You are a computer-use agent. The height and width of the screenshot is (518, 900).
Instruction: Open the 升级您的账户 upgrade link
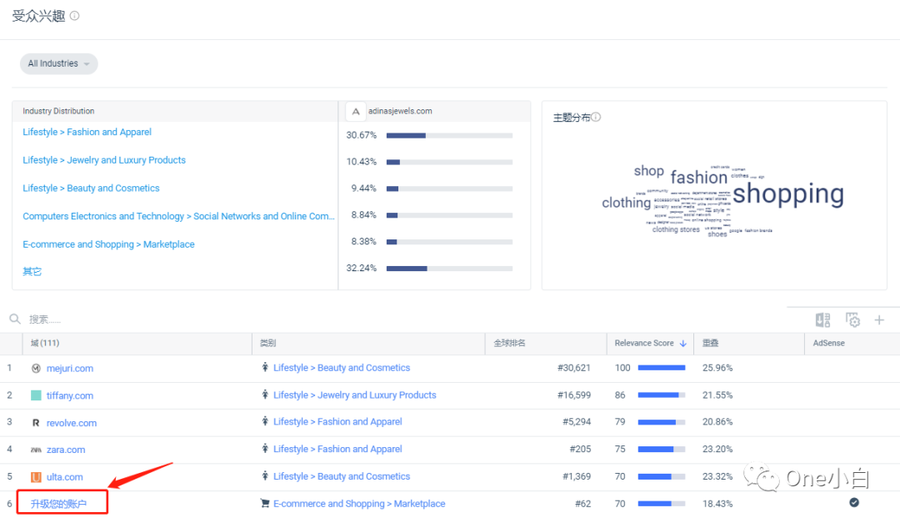pyautogui.click(x=60, y=504)
